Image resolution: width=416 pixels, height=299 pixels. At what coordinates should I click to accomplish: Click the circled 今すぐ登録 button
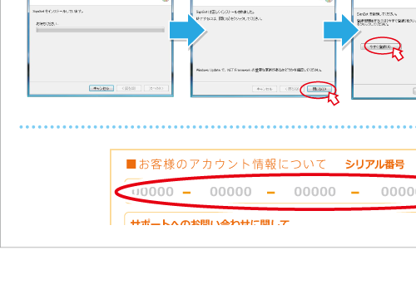[381, 47]
